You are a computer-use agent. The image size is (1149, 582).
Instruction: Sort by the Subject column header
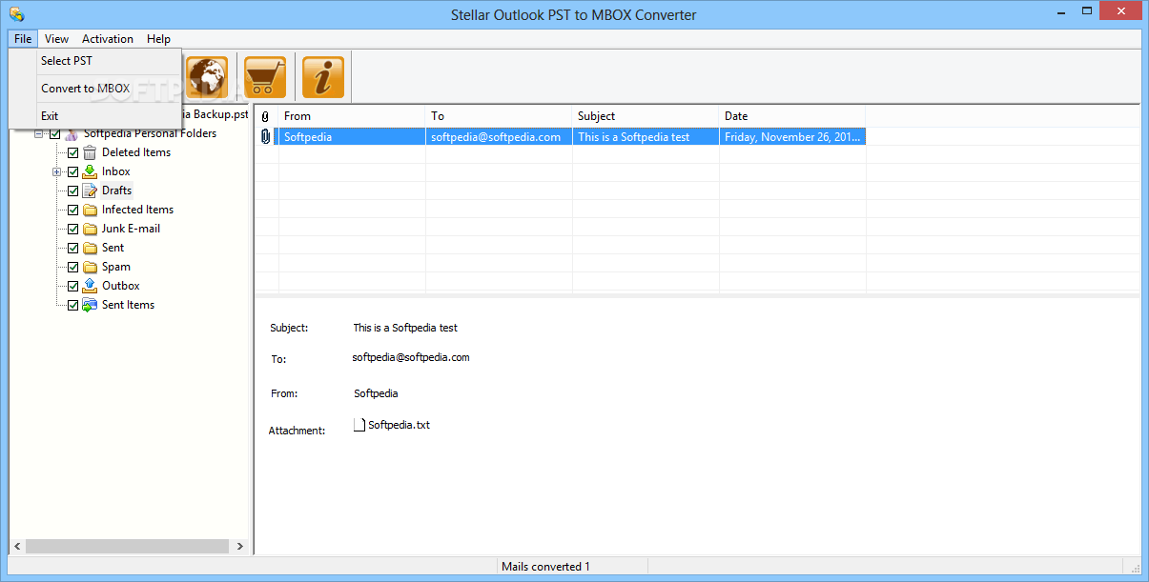point(646,116)
